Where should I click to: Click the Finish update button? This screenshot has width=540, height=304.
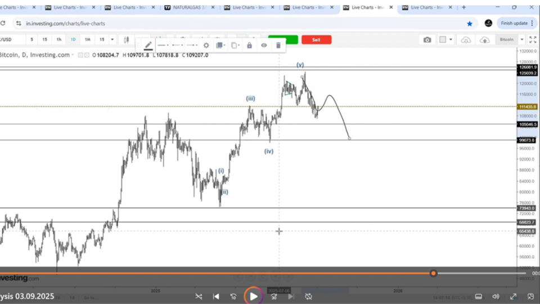click(x=514, y=24)
